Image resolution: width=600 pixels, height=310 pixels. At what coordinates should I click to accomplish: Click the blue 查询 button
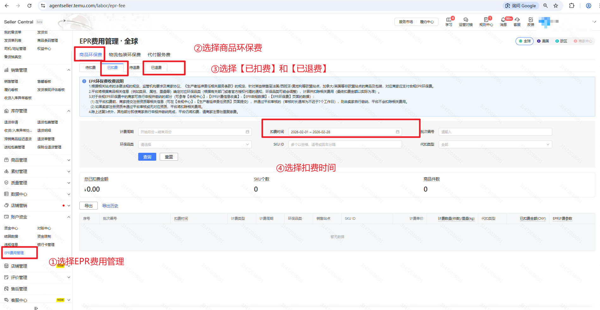[147, 157]
